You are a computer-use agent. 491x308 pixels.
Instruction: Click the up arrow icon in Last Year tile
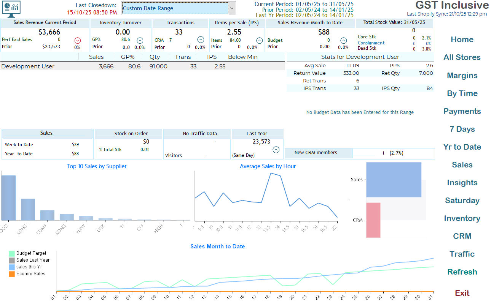coord(276,150)
